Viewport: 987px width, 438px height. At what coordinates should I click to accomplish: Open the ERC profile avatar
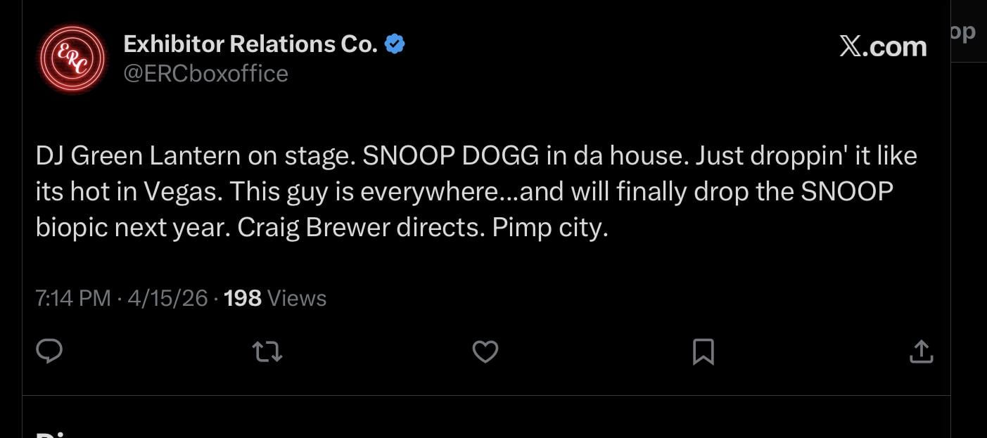click(72, 58)
